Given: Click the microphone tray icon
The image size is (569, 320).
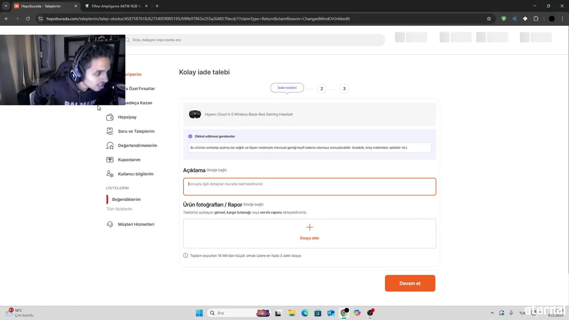Looking at the screenshot, I should tap(511, 313).
